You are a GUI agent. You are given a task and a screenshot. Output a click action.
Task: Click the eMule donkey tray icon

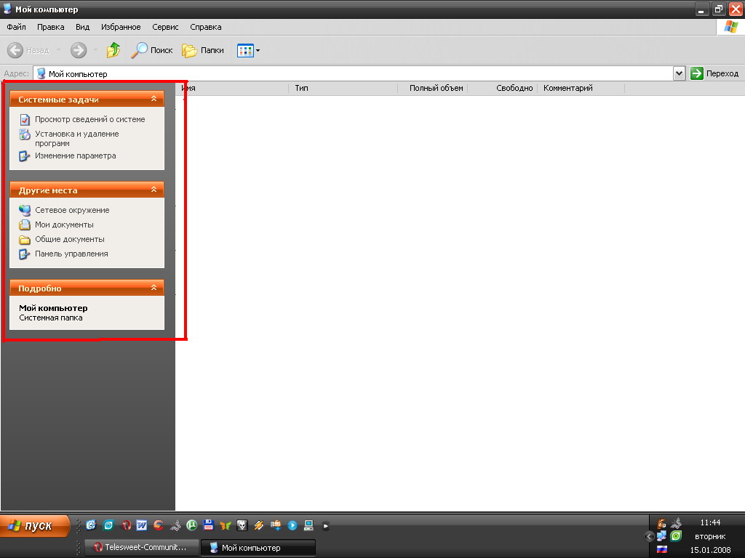(x=661, y=523)
